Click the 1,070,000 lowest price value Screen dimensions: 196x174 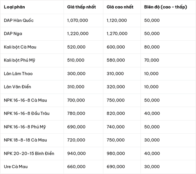click(78, 20)
